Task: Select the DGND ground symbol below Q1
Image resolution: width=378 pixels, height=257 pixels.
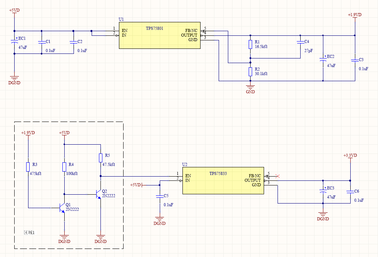Action: pyautogui.click(x=64, y=239)
